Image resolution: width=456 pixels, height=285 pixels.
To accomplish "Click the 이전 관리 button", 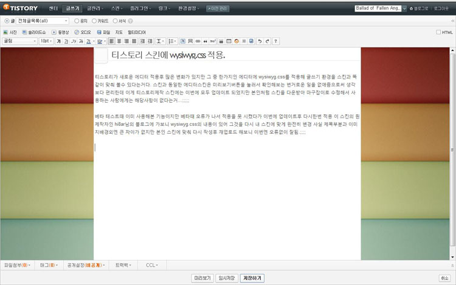I will click(x=218, y=9).
